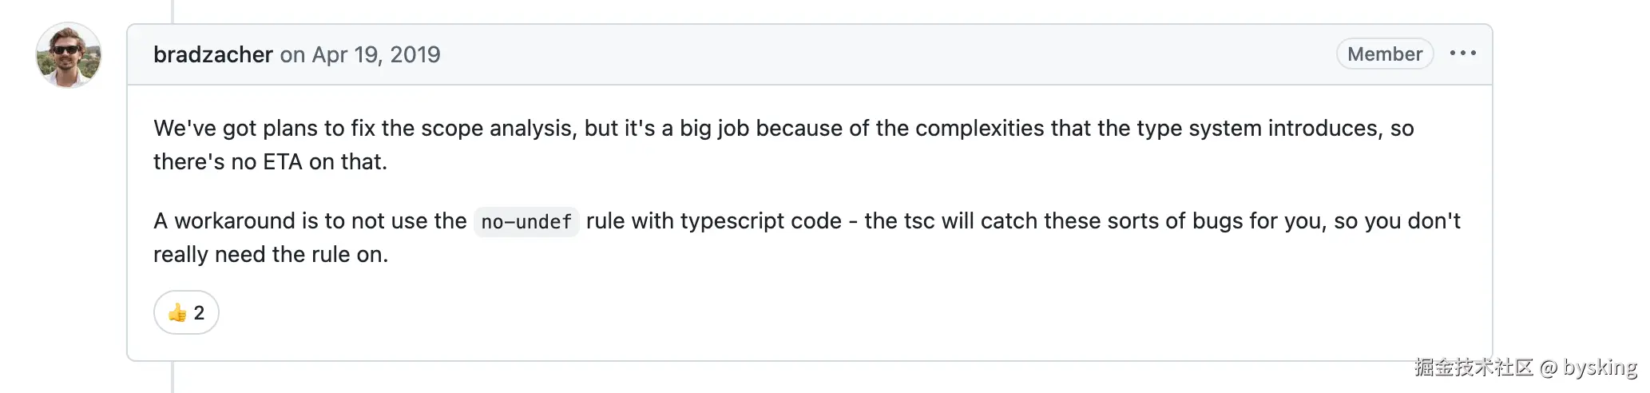
Task: Click the reaction count number 2
Action: click(199, 312)
